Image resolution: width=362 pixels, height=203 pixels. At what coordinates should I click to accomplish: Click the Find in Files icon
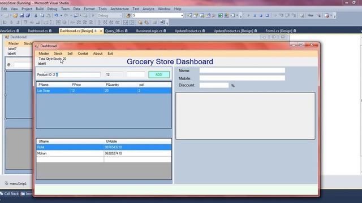point(128,15)
